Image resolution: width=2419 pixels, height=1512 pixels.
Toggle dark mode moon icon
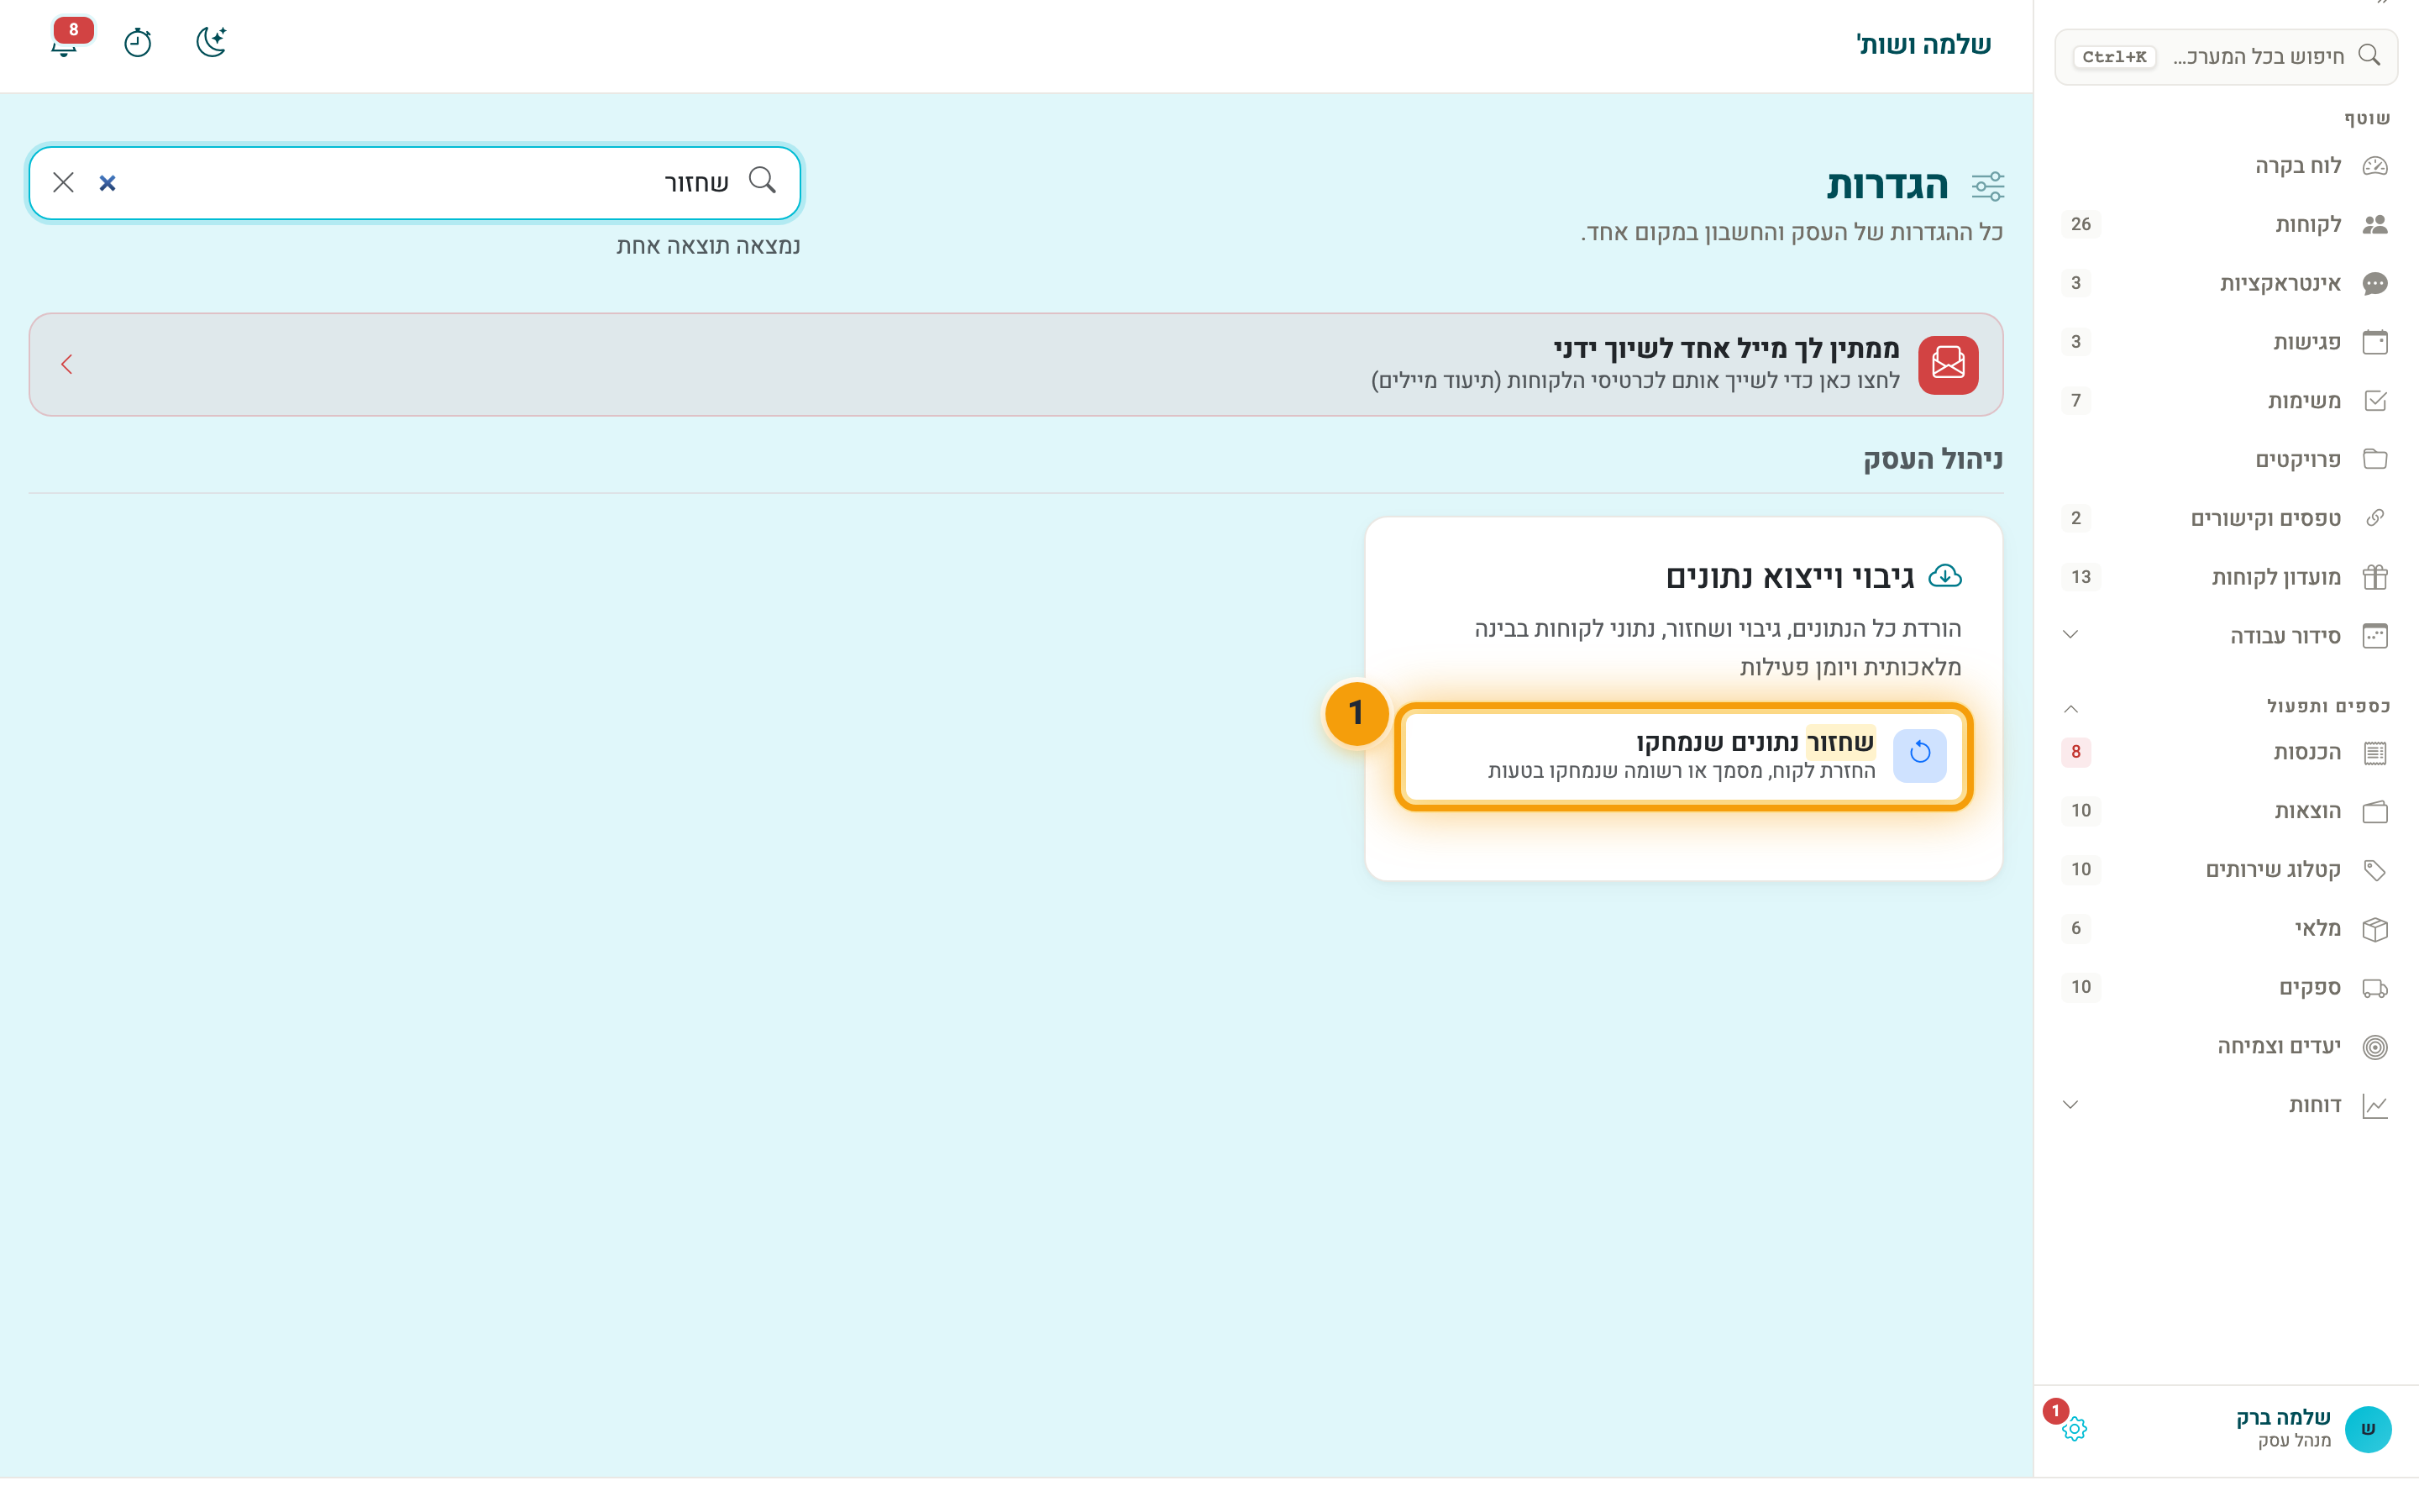point(211,42)
